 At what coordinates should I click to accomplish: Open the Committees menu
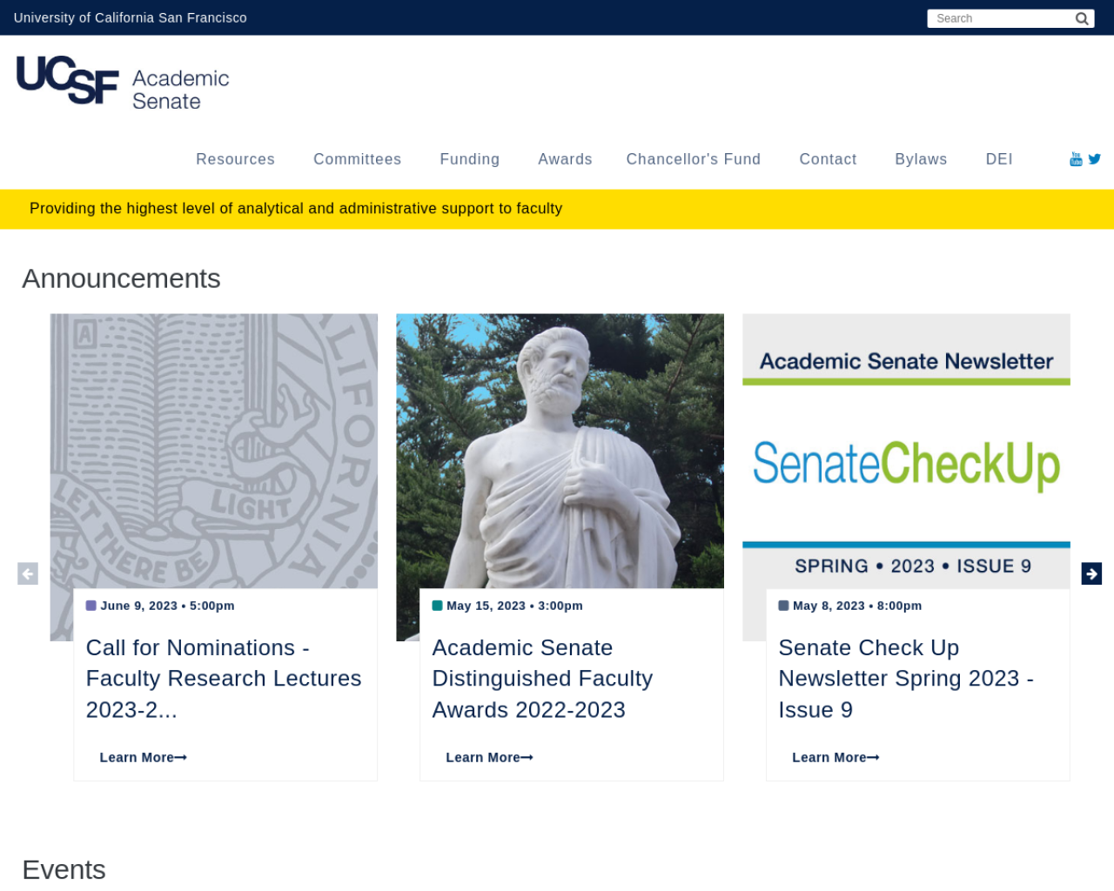click(x=357, y=159)
